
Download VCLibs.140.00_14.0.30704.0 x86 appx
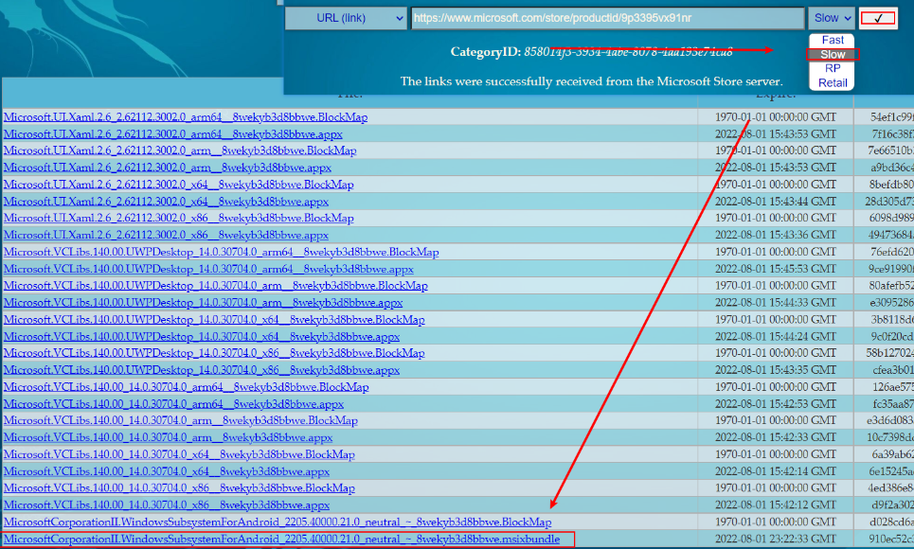[167, 505]
